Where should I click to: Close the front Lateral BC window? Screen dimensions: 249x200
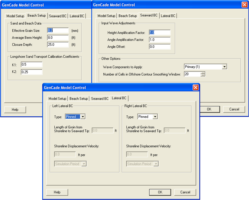point(196,87)
